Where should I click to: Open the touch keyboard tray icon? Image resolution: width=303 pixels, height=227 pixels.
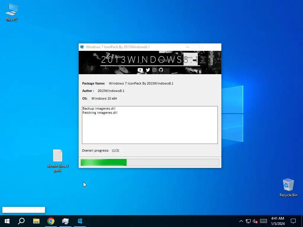pos(263,221)
